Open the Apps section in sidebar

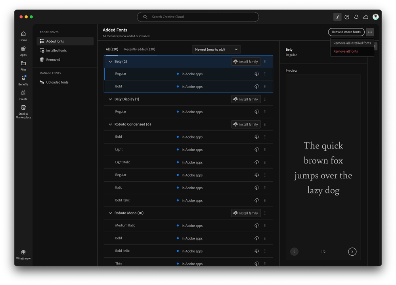[x=23, y=51]
